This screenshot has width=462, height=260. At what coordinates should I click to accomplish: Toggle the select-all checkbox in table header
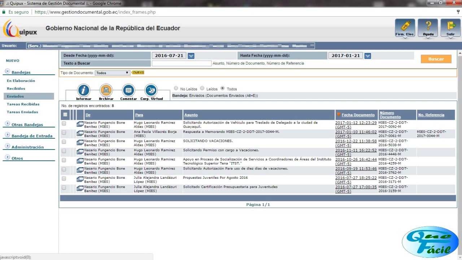pyautogui.click(x=65, y=115)
